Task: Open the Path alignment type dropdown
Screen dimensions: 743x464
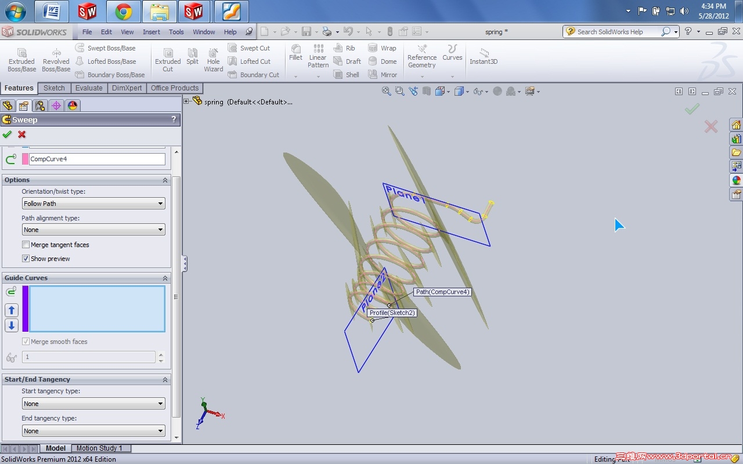Action: [x=93, y=230]
